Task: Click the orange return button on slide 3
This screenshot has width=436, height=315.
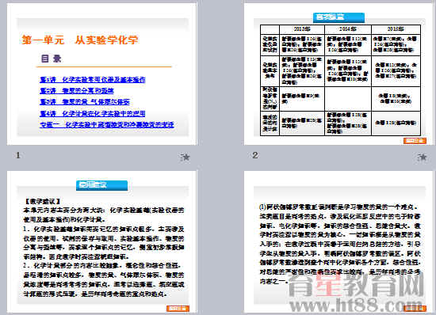Action: [178, 309]
